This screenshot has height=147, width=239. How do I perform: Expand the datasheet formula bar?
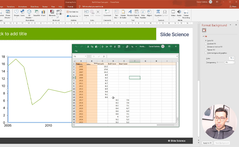pos(177,56)
